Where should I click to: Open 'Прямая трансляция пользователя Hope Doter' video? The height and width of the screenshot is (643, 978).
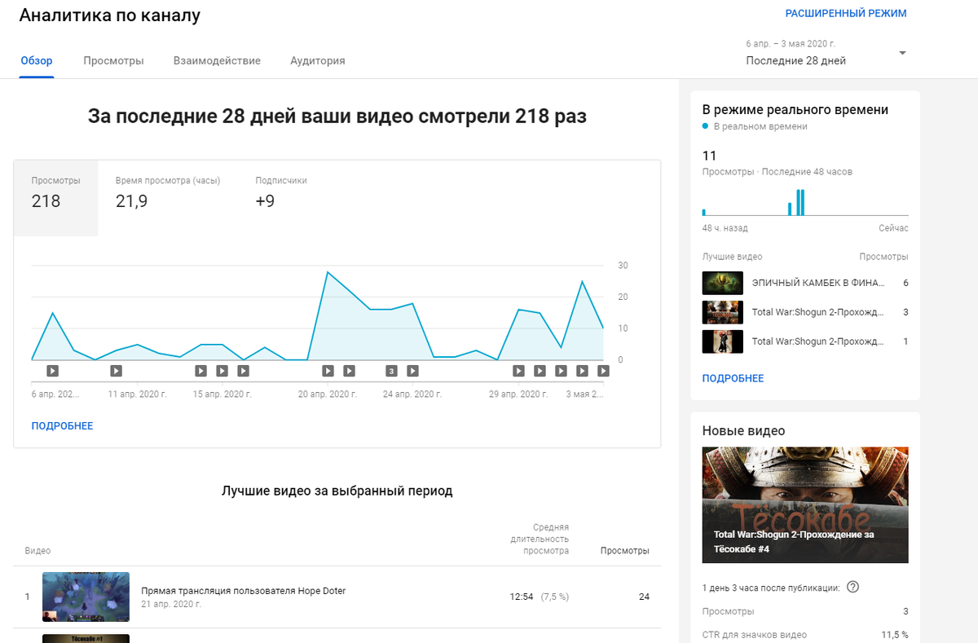[244, 591]
